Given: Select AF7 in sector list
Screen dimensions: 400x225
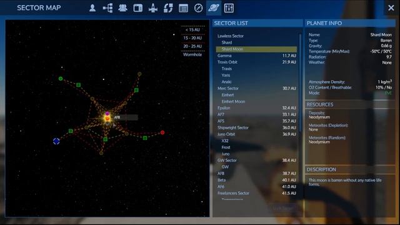Looking at the screenshot, I should [256, 114].
